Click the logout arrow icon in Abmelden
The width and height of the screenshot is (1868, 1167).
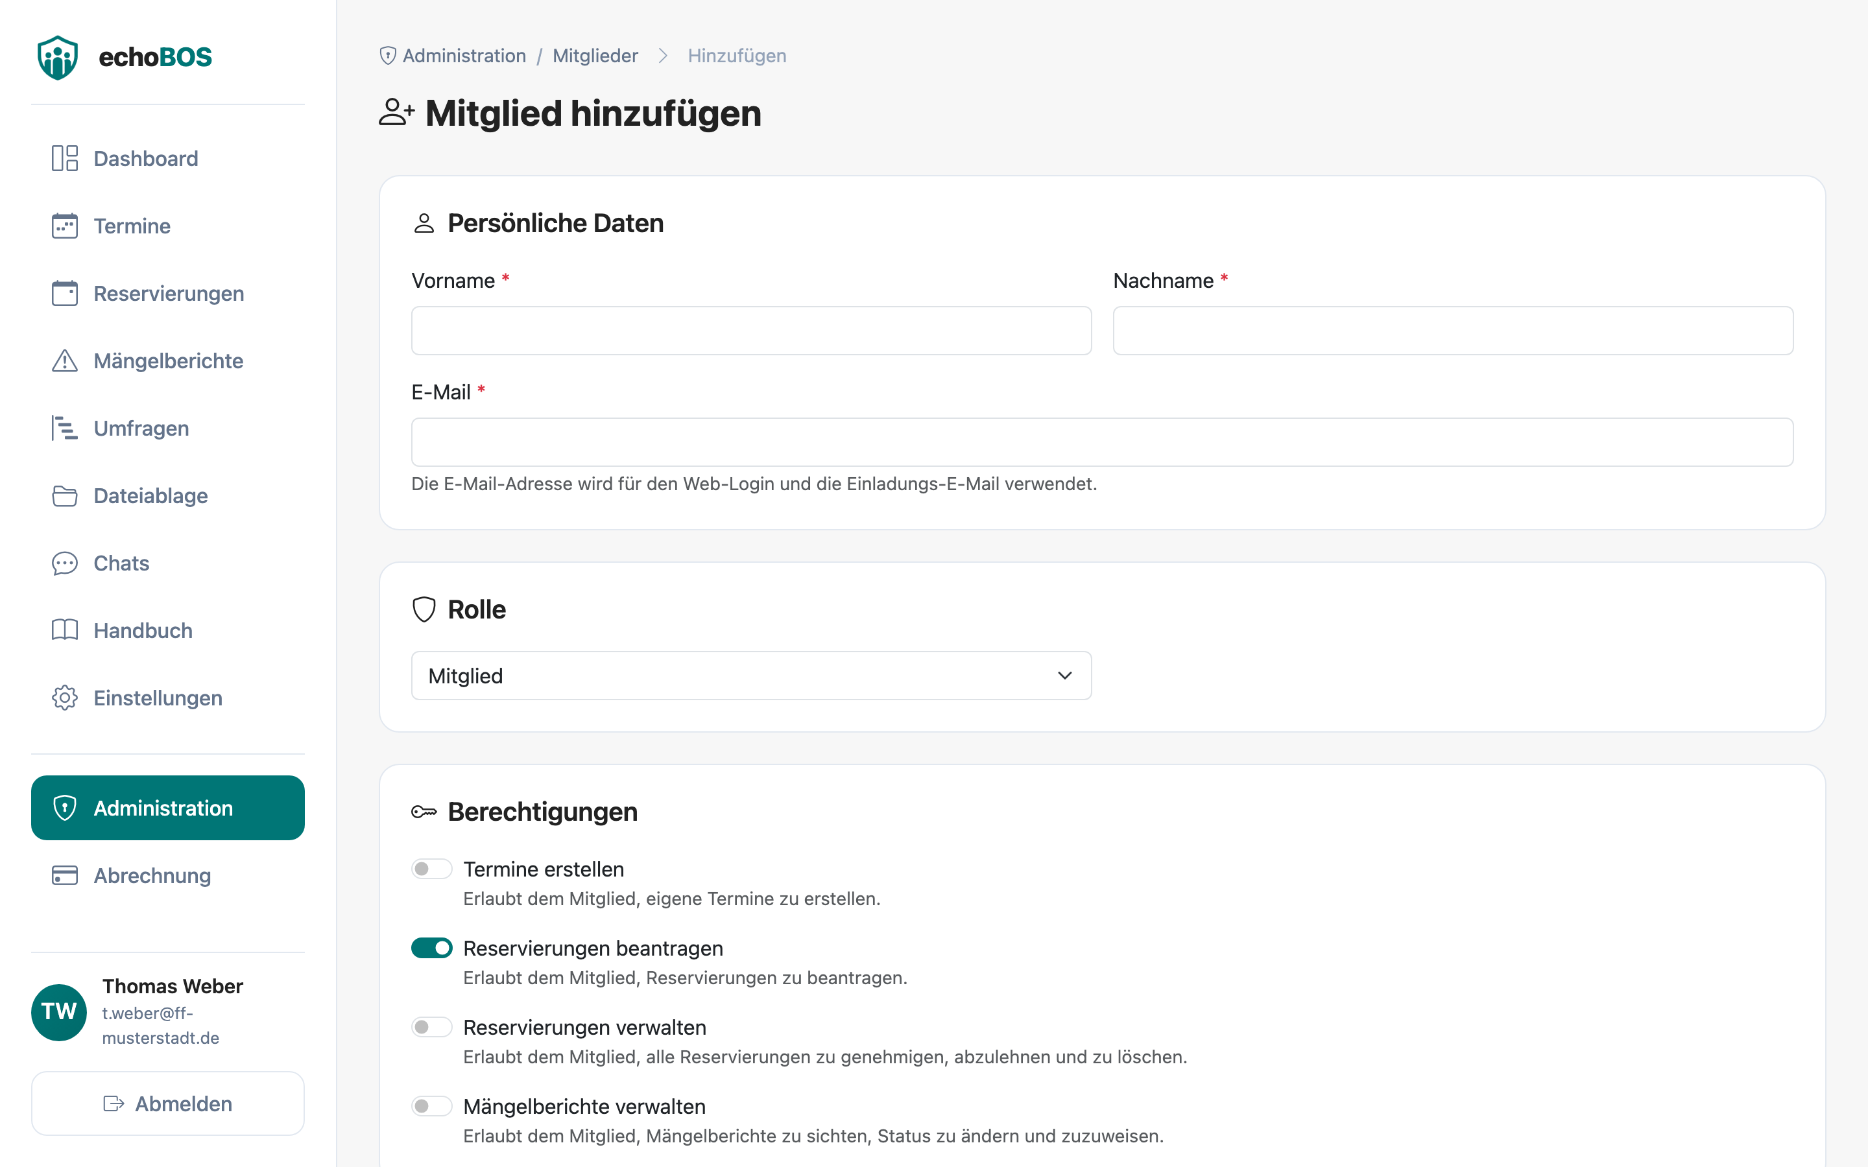(114, 1103)
